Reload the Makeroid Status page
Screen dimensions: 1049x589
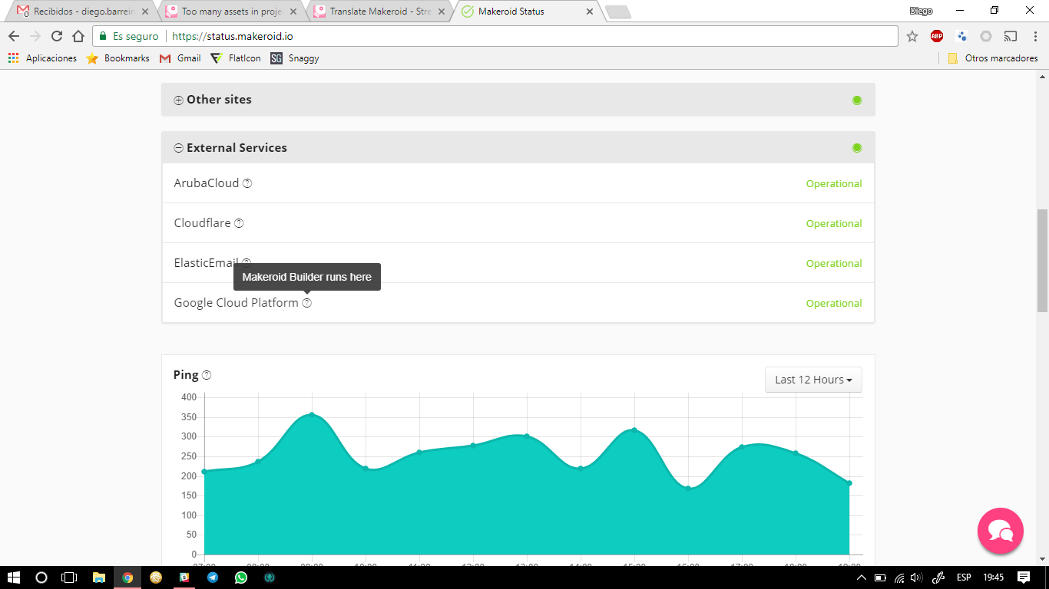click(56, 36)
